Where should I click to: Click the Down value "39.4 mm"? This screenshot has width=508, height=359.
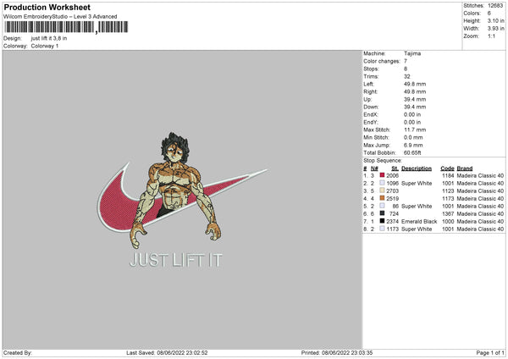(415, 107)
